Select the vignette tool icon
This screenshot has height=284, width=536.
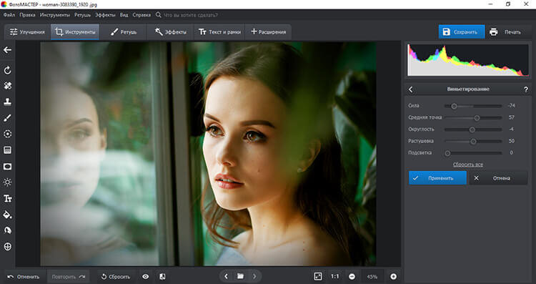[7, 166]
